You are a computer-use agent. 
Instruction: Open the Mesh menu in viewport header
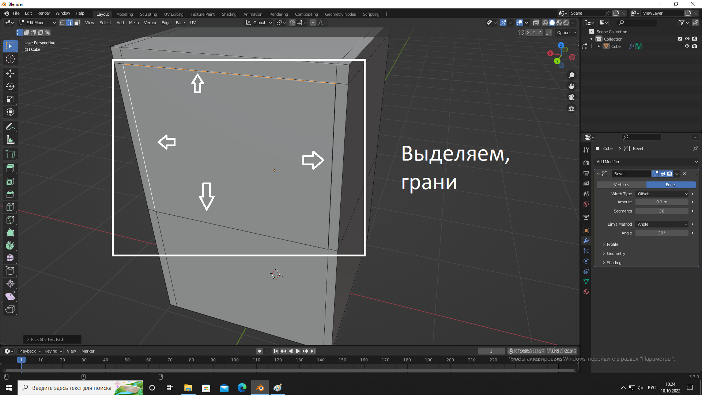134,23
